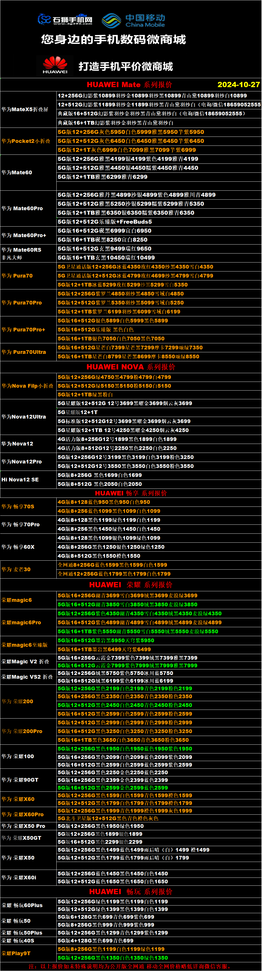Image resolution: width=262 pixels, height=971 pixels.
Task: Select the 华为 Mate60Pro+ model cell
Action: [28, 235]
